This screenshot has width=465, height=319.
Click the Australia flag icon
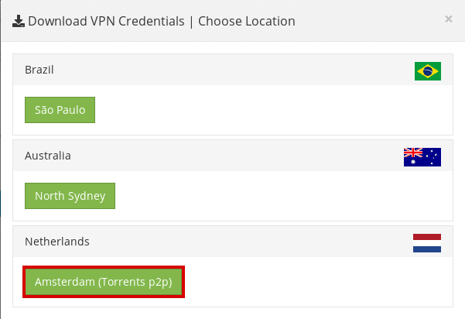[422, 157]
